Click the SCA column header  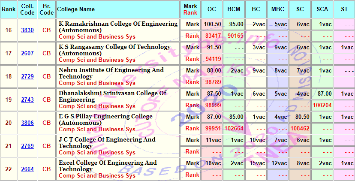(322, 9)
